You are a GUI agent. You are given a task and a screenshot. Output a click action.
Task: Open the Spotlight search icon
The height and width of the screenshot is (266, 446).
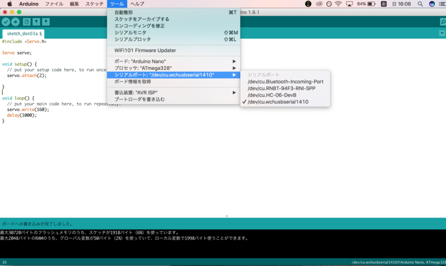420,4
